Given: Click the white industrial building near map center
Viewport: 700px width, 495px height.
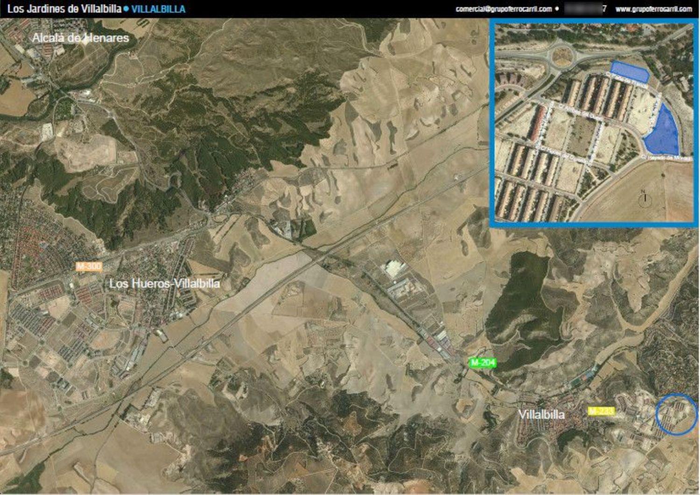Looking at the screenshot, I should click(x=394, y=269).
